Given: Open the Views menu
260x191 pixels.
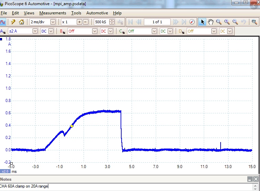Looking at the screenshot, I should [x=29, y=13].
